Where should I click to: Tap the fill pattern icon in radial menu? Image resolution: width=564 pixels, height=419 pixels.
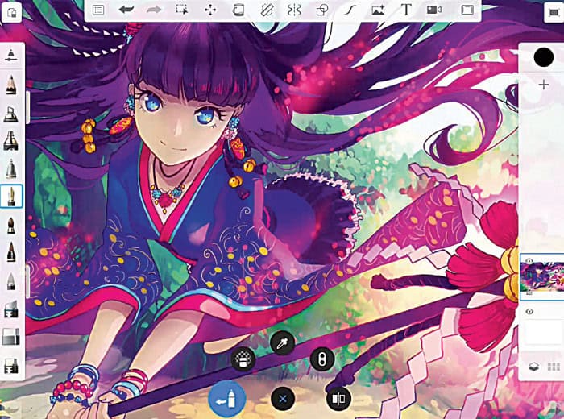pos(243,359)
